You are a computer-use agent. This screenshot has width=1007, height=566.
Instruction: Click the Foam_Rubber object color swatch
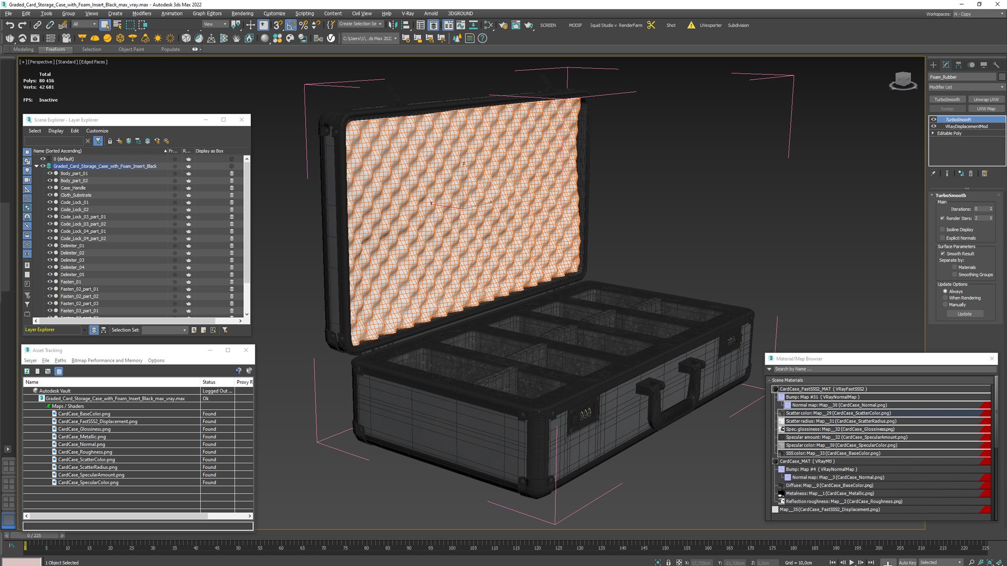(x=1002, y=77)
